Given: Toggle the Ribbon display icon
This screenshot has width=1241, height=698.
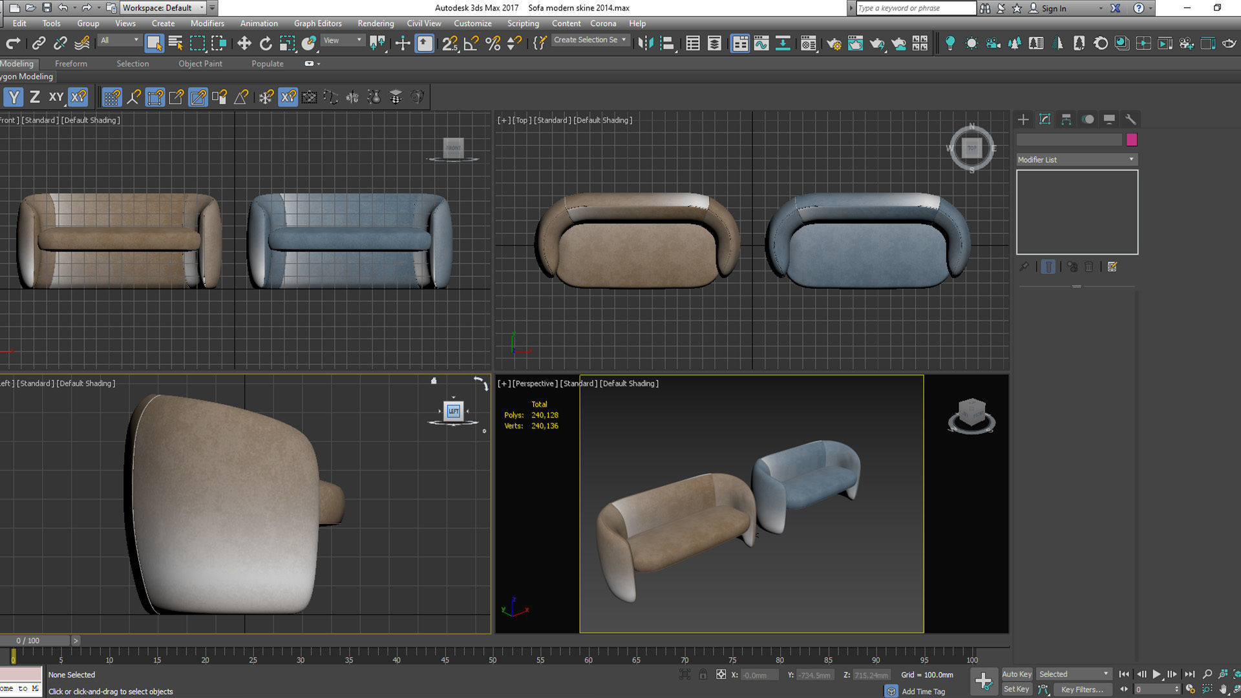Looking at the screenshot, I should pos(740,43).
